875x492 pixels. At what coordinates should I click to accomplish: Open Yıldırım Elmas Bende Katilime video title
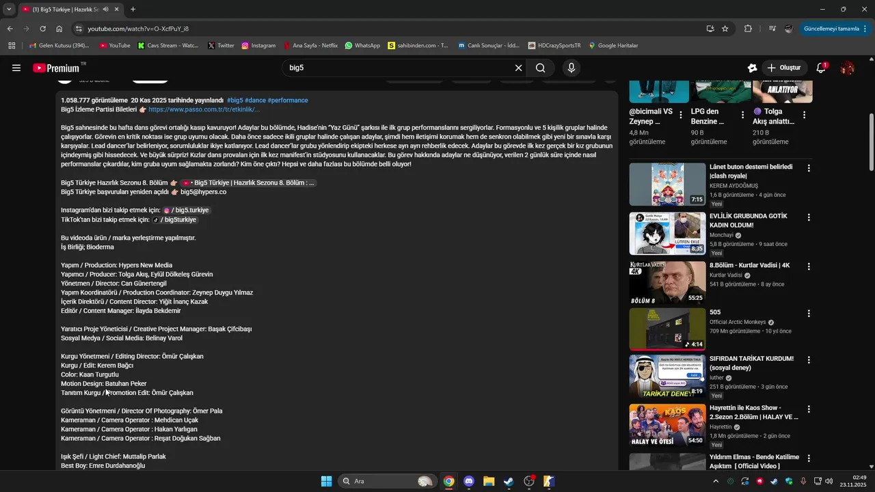pyautogui.click(x=754, y=461)
